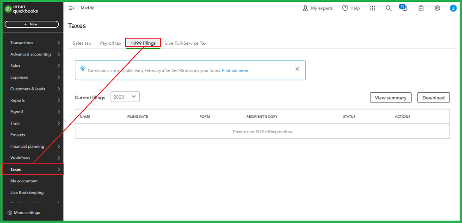This screenshot has width=462, height=223.
Task: Expand the Expenses menu chevron
Action: tap(59, 78)
